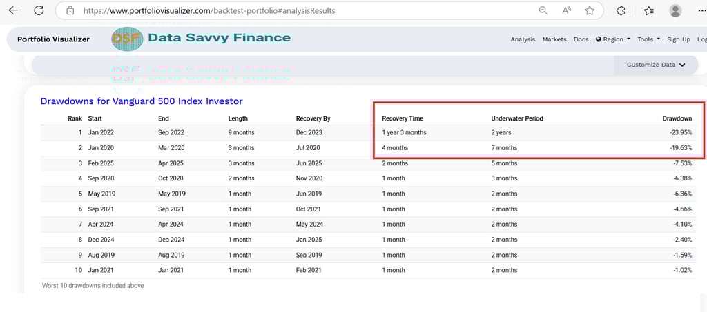Select the Jul 2020 recovery cell

click(x=309, y=148)
